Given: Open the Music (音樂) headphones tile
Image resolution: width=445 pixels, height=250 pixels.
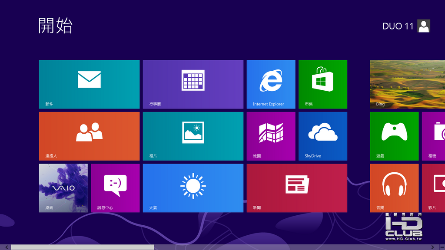Looking at the screenshot, I should click(x=394, y=188).
